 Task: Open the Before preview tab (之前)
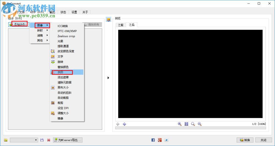tap(121, 25)
